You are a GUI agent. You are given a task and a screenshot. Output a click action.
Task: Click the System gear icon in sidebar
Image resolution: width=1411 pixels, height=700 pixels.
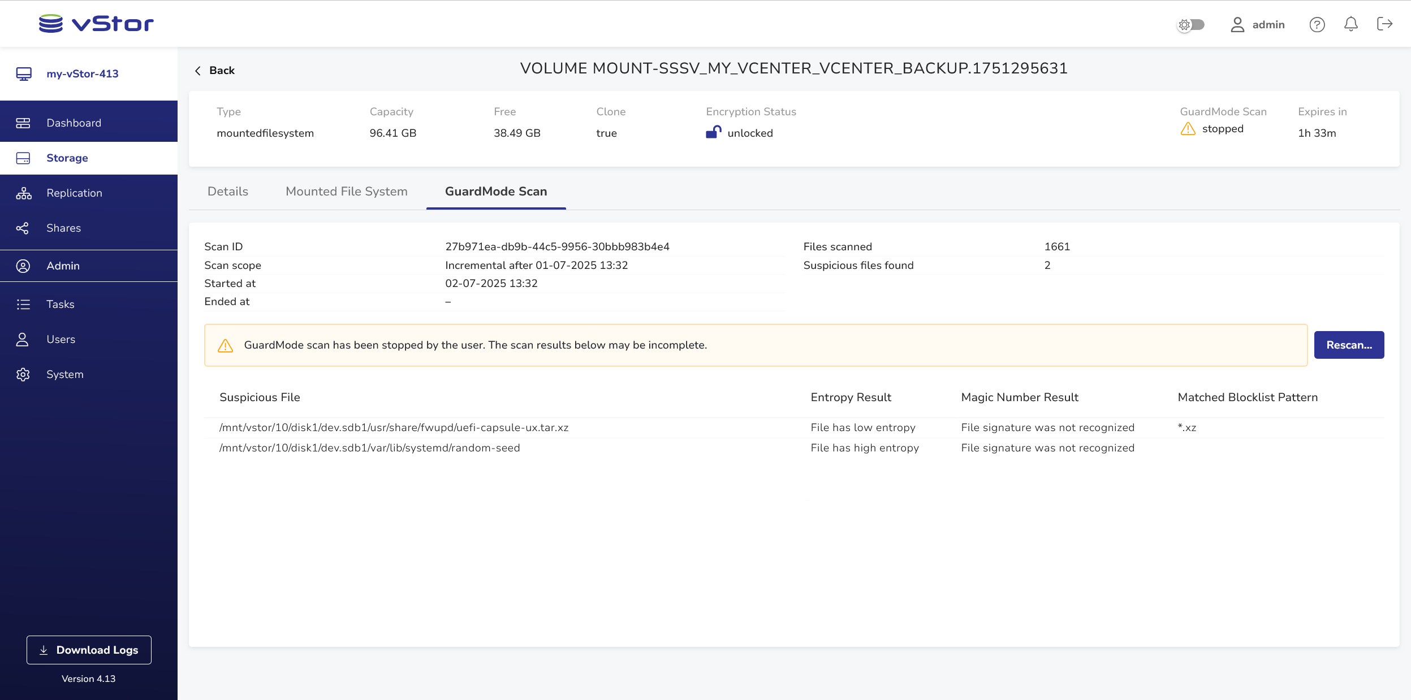pyautogui.click(x=23, y=375)
